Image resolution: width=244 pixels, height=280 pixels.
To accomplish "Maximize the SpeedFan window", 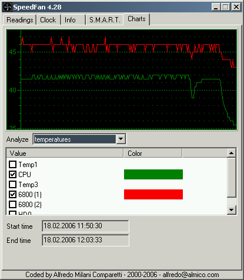I will click(x=226, y=7).
